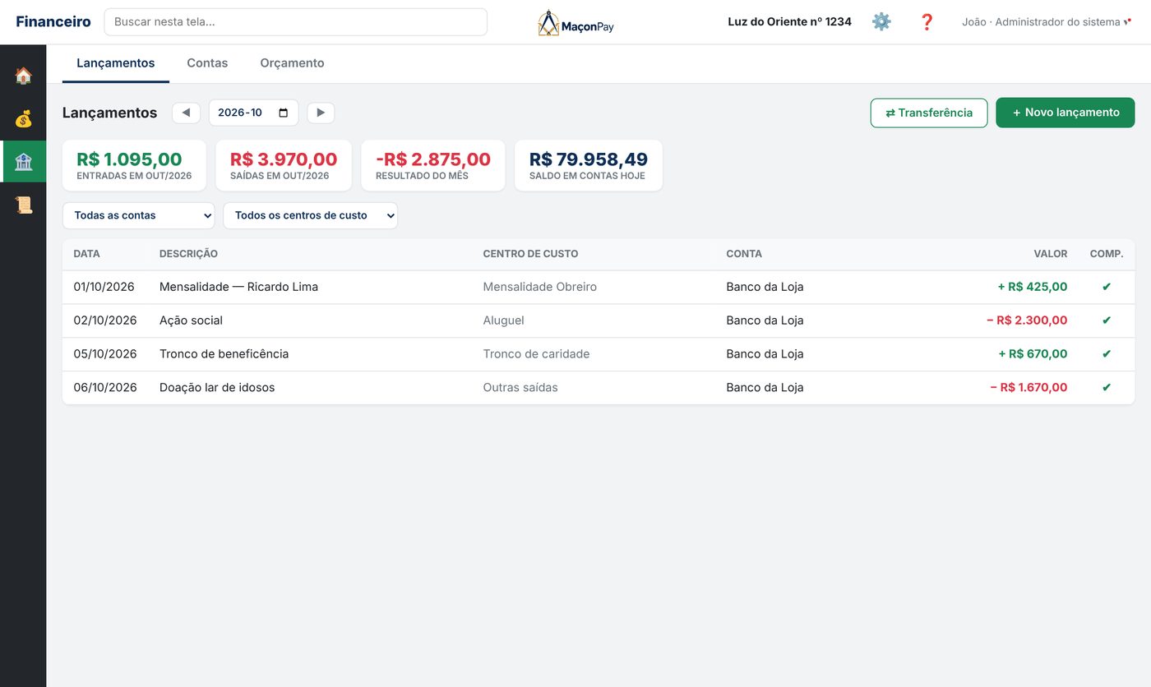Focus the Buscar nesta tela search field

[x=295, y=22]
